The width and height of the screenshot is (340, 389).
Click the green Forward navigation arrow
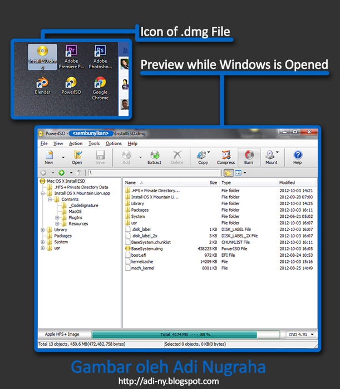click(61, 172)
